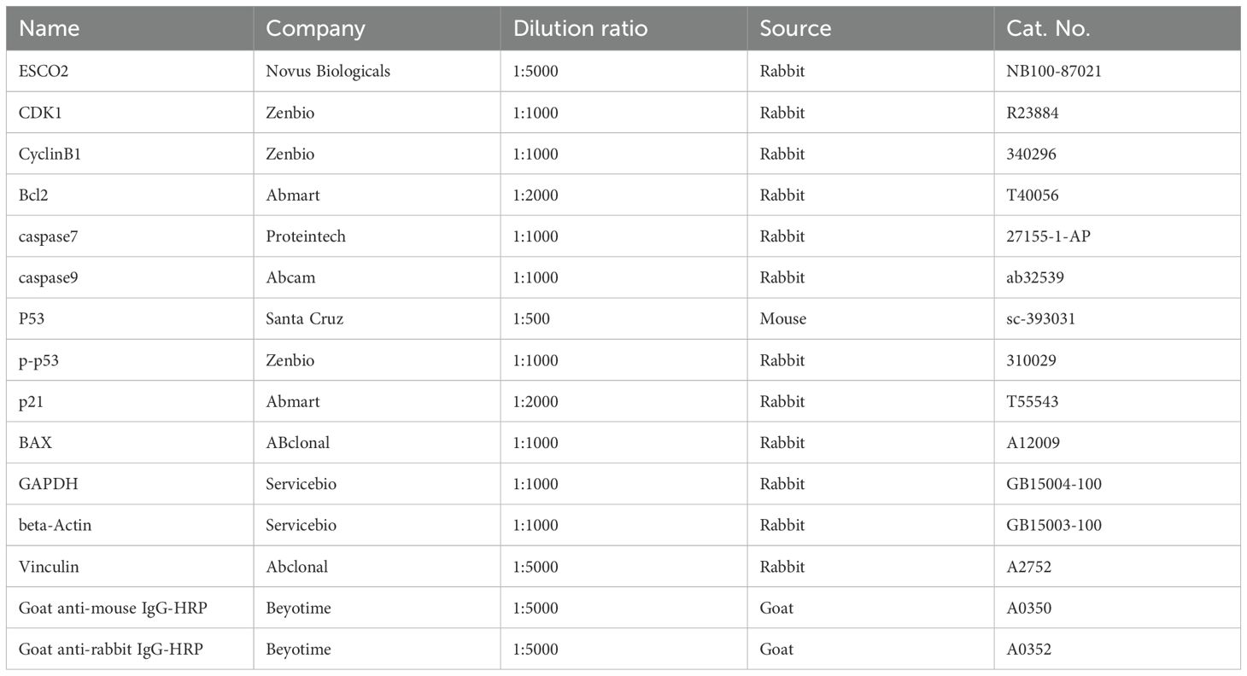Click the Proteintech company cell
The height and width of the screenshot is (676, 1247).
[306, 236]
